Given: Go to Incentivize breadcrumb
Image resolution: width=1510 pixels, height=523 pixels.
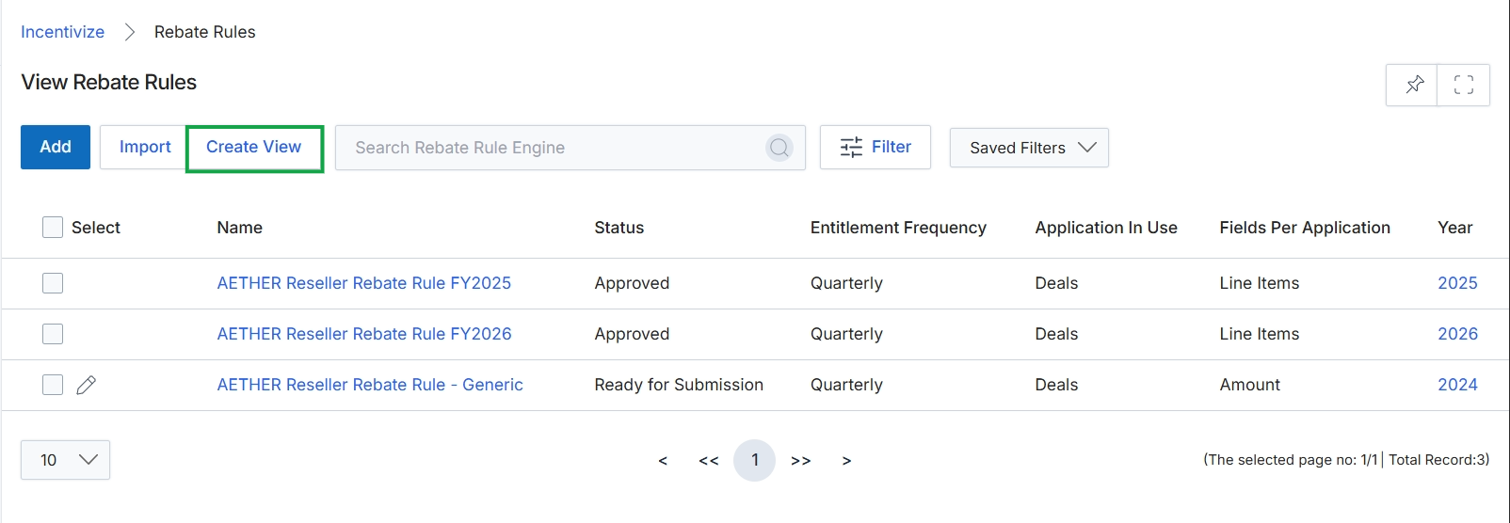Looking at the screenshot, I should pos(62,32).
